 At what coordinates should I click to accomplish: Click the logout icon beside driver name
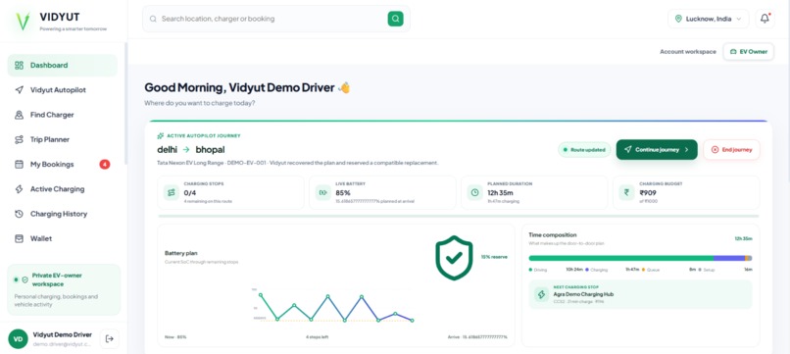(x=110, y=339)
